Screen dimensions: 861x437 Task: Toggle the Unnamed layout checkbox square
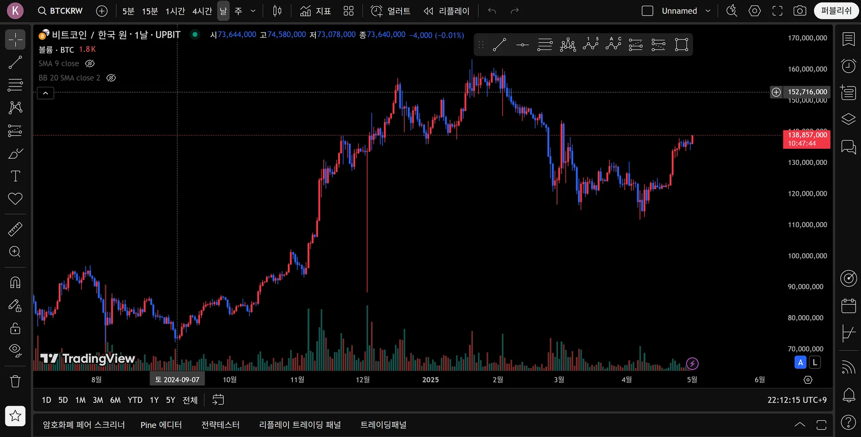coord(648,11)
